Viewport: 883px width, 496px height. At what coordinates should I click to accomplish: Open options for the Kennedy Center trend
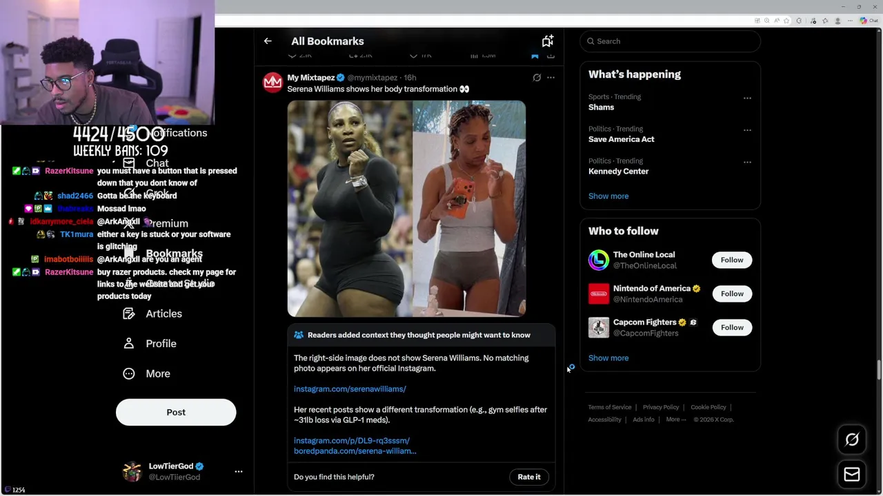point(747,162)
